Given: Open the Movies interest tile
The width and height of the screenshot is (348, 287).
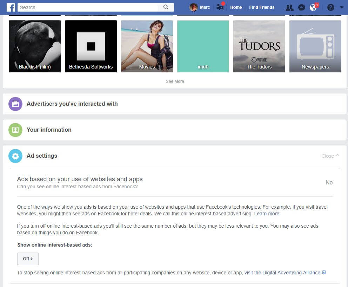Looking at the screenshot, I should click(x=147, y=46).
